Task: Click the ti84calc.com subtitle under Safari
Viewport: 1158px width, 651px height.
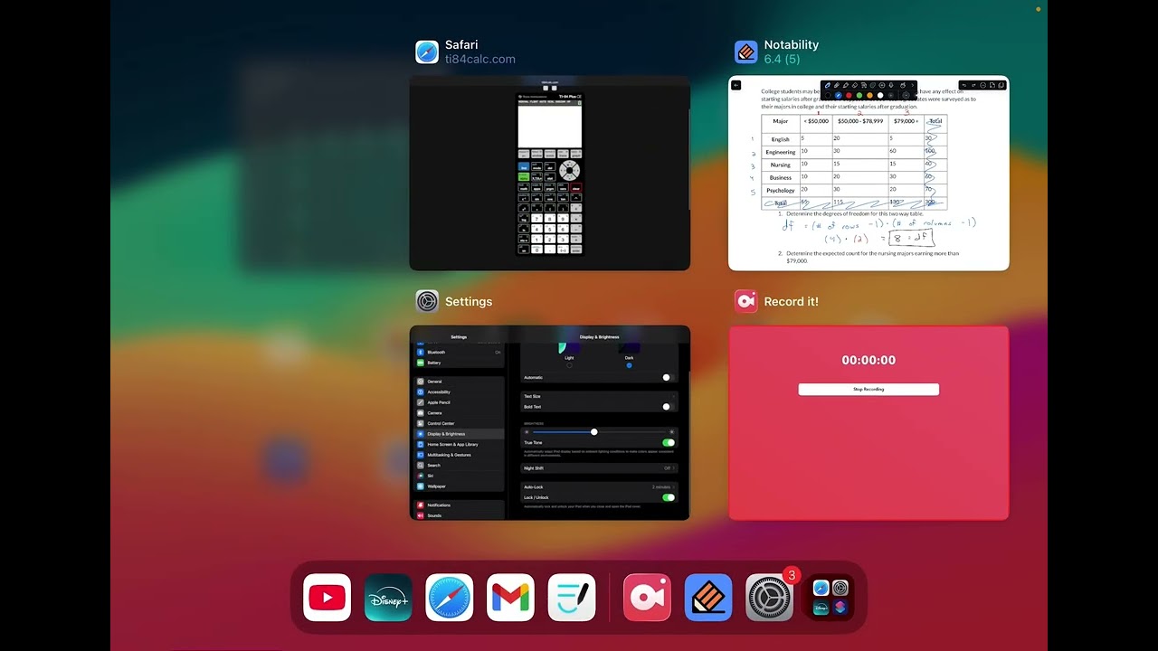Action: click(480, 60)
